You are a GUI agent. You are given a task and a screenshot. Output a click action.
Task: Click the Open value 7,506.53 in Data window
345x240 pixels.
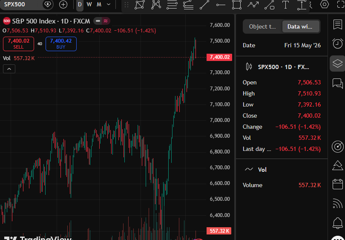point(309,82)
